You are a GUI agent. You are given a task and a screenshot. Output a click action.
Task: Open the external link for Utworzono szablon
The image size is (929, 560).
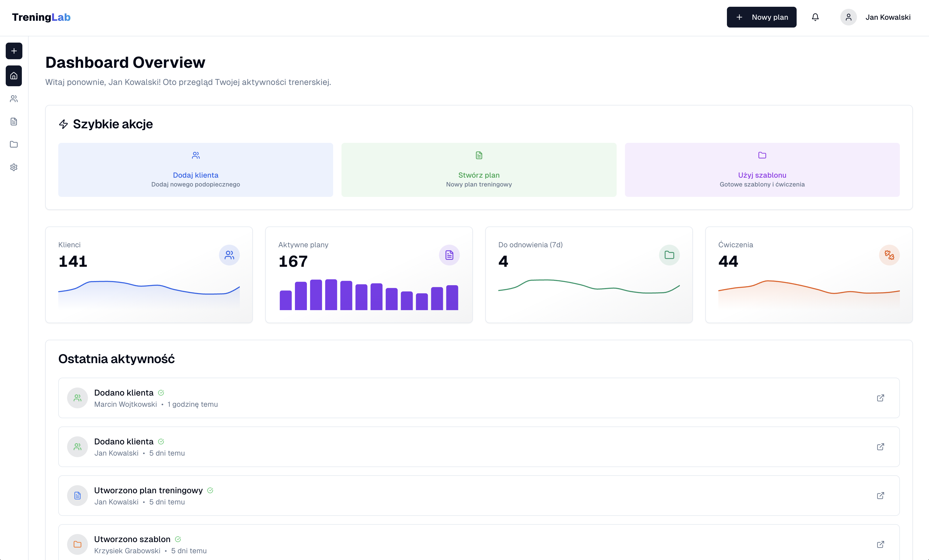pos(880,545)
